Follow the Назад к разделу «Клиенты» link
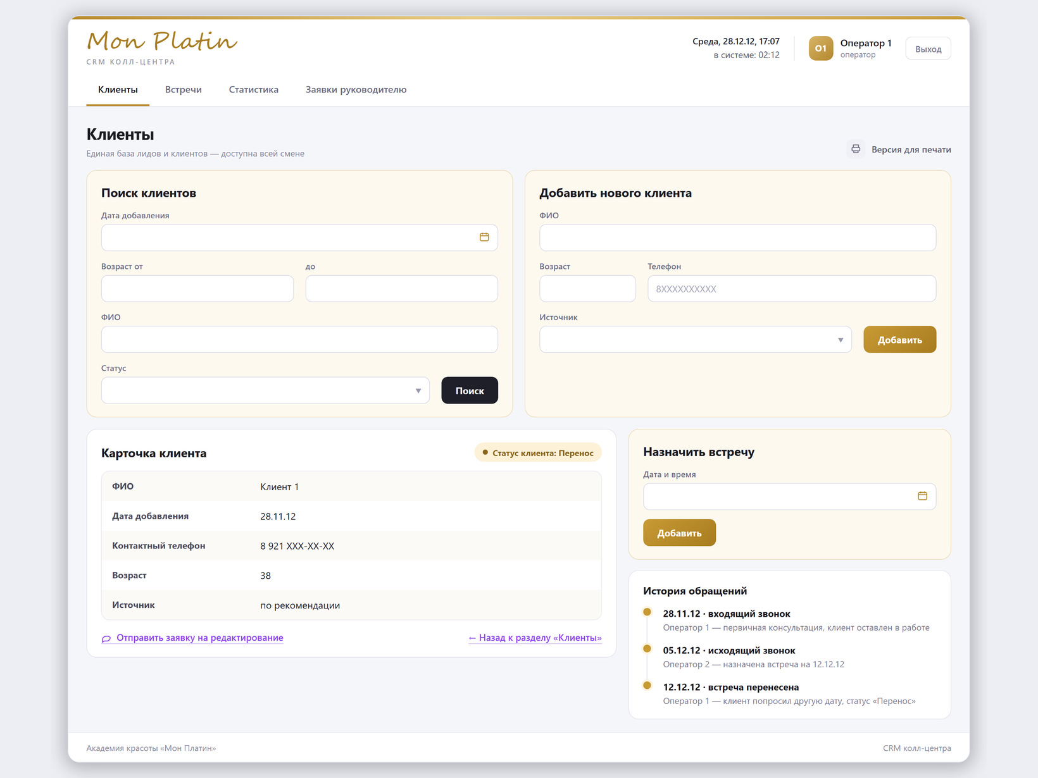The height and width of the screenshot is (778, 1038). pos(535,638)
